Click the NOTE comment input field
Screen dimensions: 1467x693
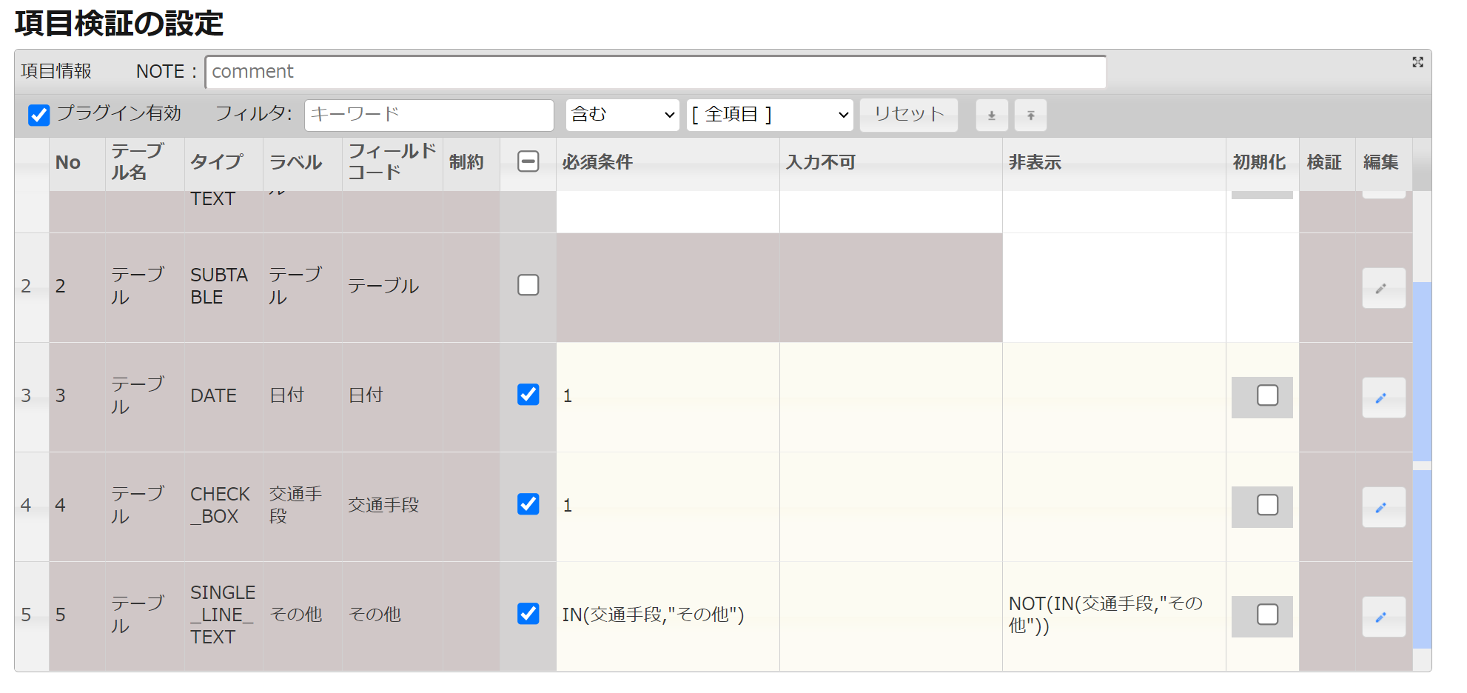[656, 72]
